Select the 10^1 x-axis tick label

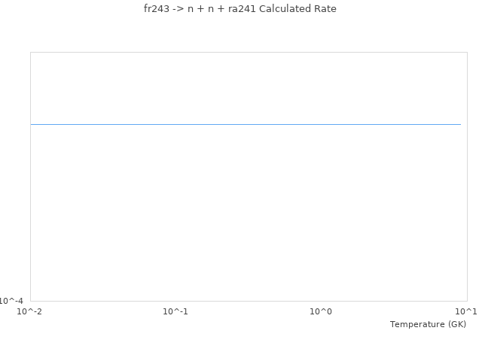tap(465, 311)
